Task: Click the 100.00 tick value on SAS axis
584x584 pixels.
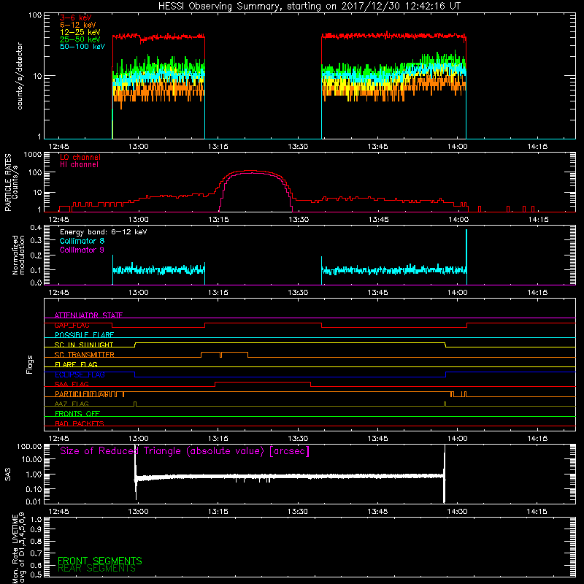Action: pyautogui.click(x=29, y=447)
